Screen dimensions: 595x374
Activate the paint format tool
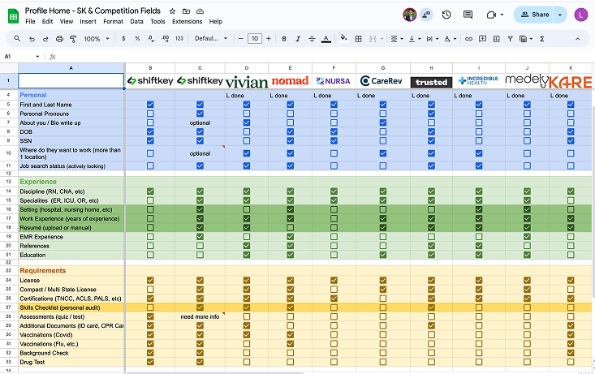(73, 39)
